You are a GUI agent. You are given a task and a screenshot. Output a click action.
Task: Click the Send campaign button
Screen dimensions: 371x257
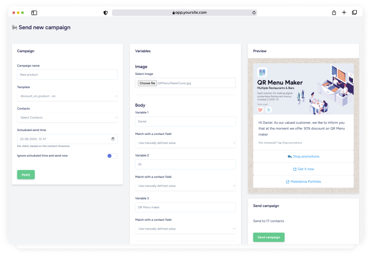(x=269, y=238)
